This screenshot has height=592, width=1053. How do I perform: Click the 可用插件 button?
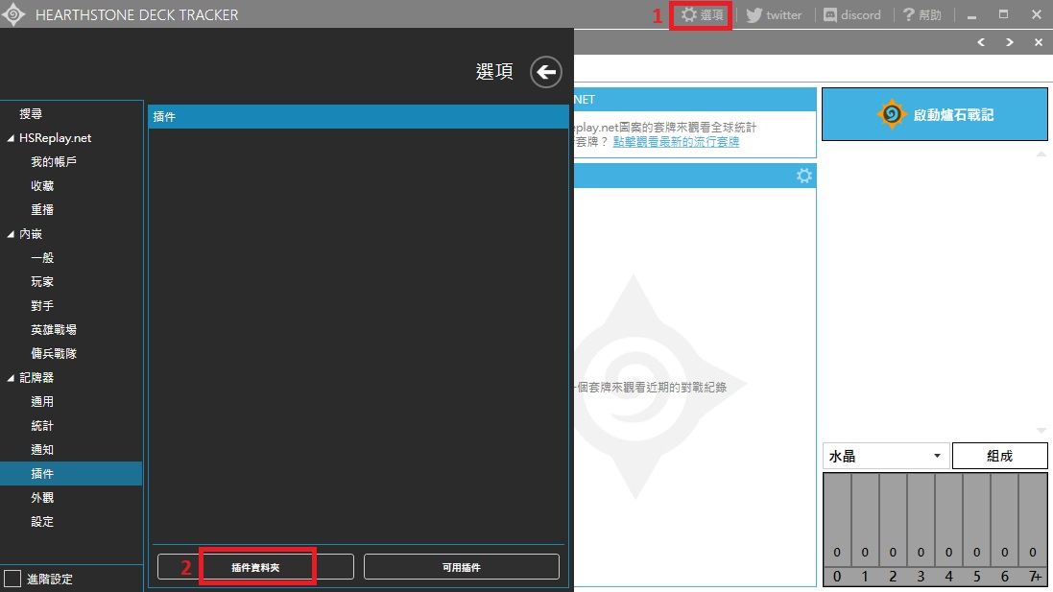tap(461, 566)
